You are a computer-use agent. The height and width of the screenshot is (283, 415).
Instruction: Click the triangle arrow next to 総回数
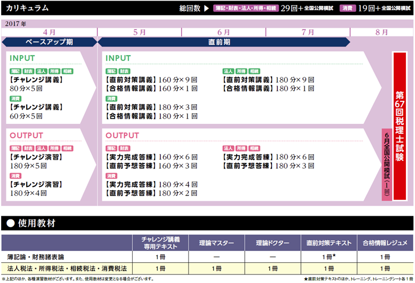coord(206,8)
